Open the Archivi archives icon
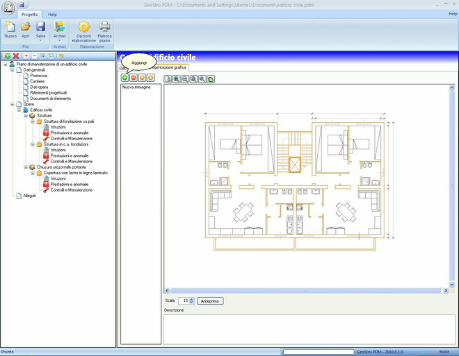 [59, 27]
